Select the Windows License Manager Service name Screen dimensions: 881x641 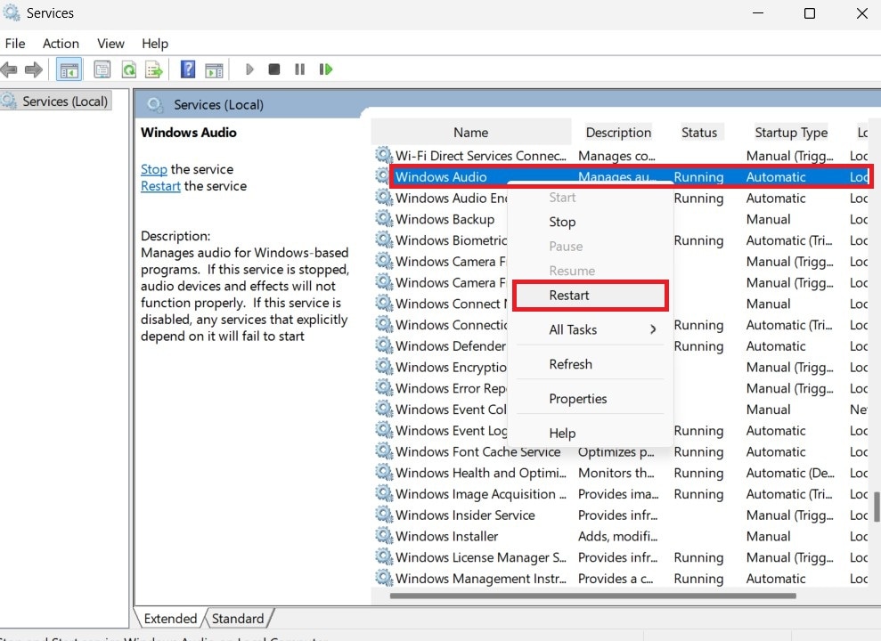[x=481, y=557]
